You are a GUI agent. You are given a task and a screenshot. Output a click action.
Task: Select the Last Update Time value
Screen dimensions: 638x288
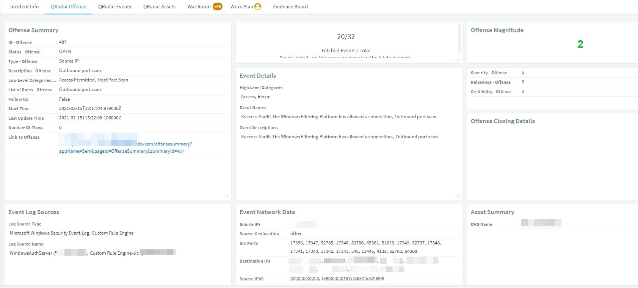(90, 118)
